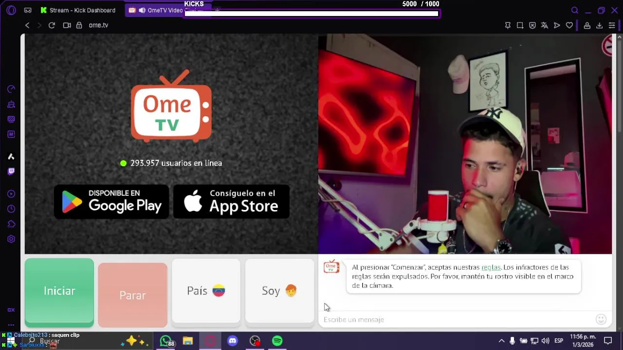Go back to the previous page
The height and width of the screenshot is (350, 623).
coord(27,25)
